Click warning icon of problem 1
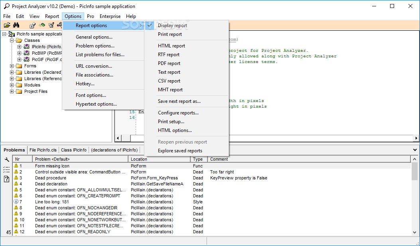 pos(16,166)
